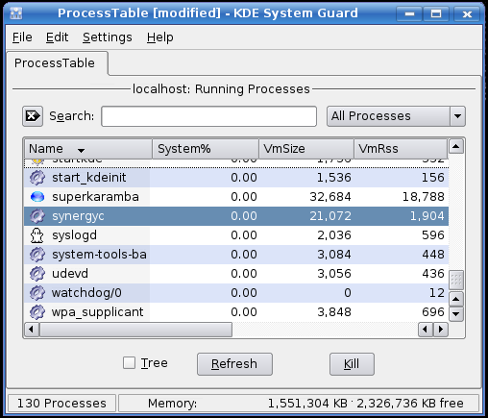The height and width of the screenshot is (418, 488).
Task: Click the Search input field
Action: [x=209, y=116]
